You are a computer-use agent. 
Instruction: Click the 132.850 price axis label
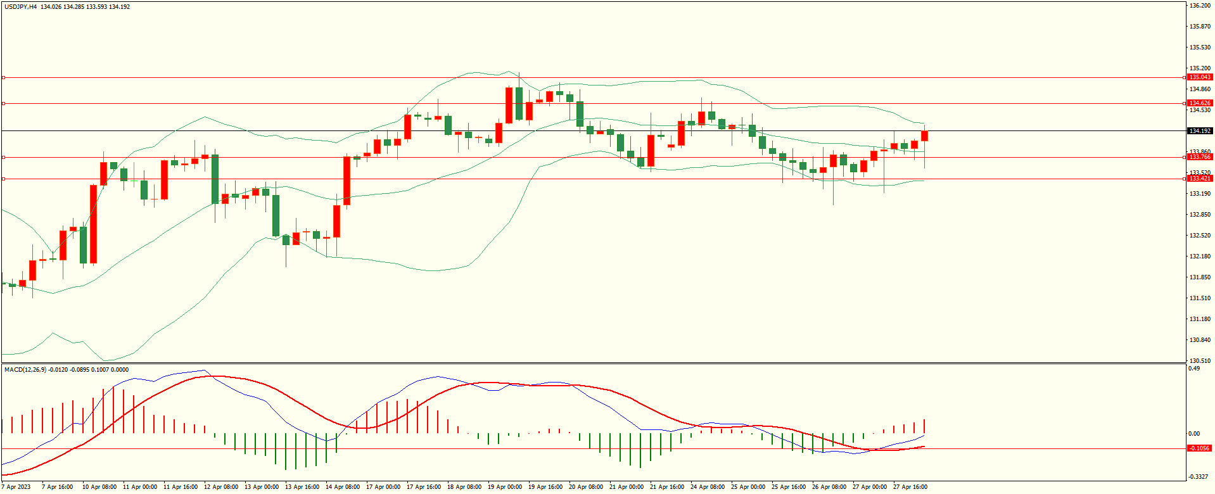coord(1200,215)
